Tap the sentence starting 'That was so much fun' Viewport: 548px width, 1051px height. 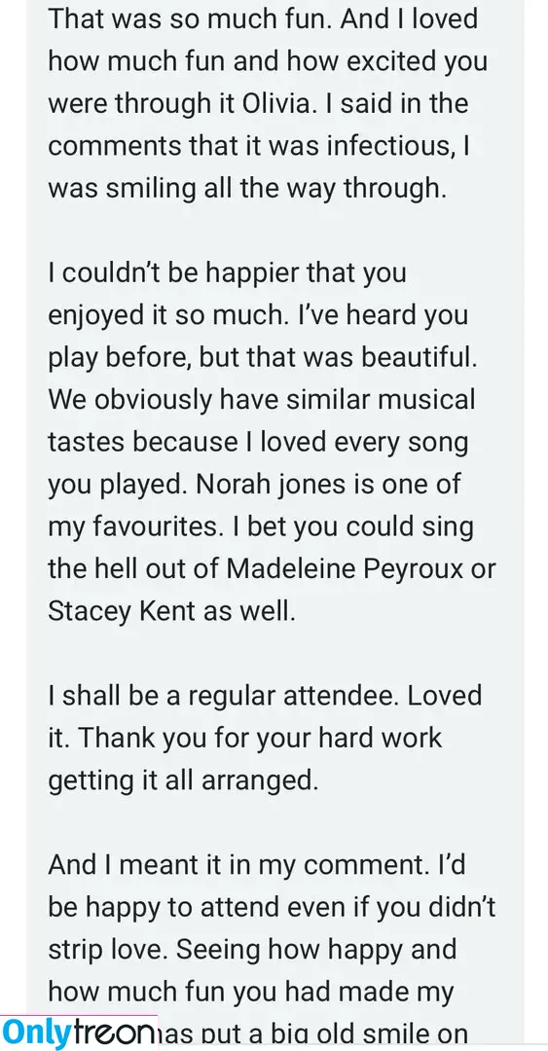click(x=189, y=19)
